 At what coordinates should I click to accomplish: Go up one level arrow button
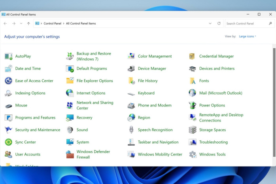28,23
